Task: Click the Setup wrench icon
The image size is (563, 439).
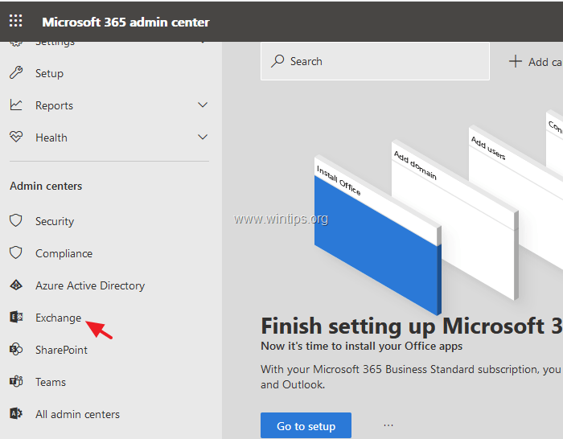Action: 16,73
